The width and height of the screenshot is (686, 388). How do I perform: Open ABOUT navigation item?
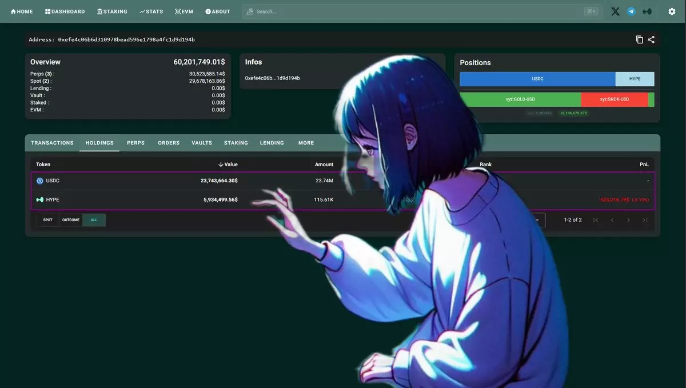(x=217, y=11)
